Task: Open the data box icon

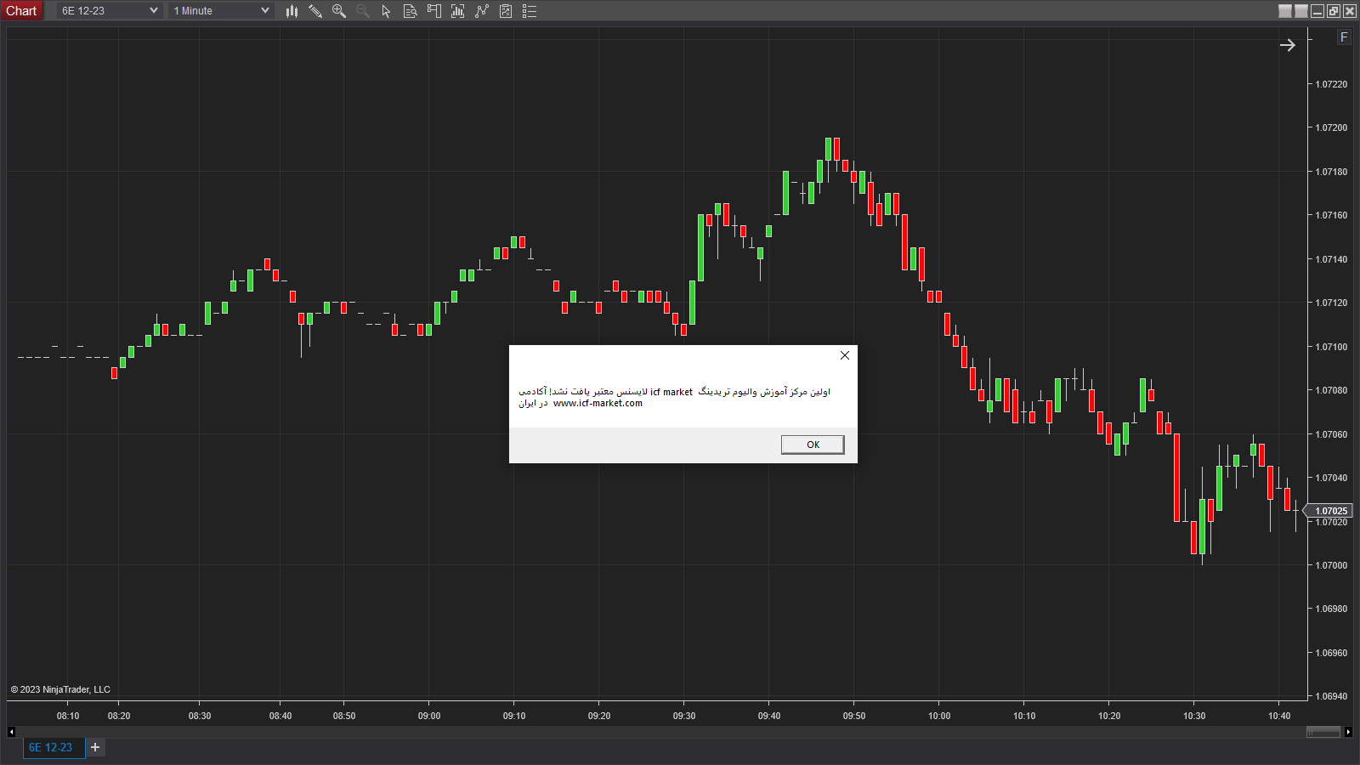Action: (x=410, y=11)
